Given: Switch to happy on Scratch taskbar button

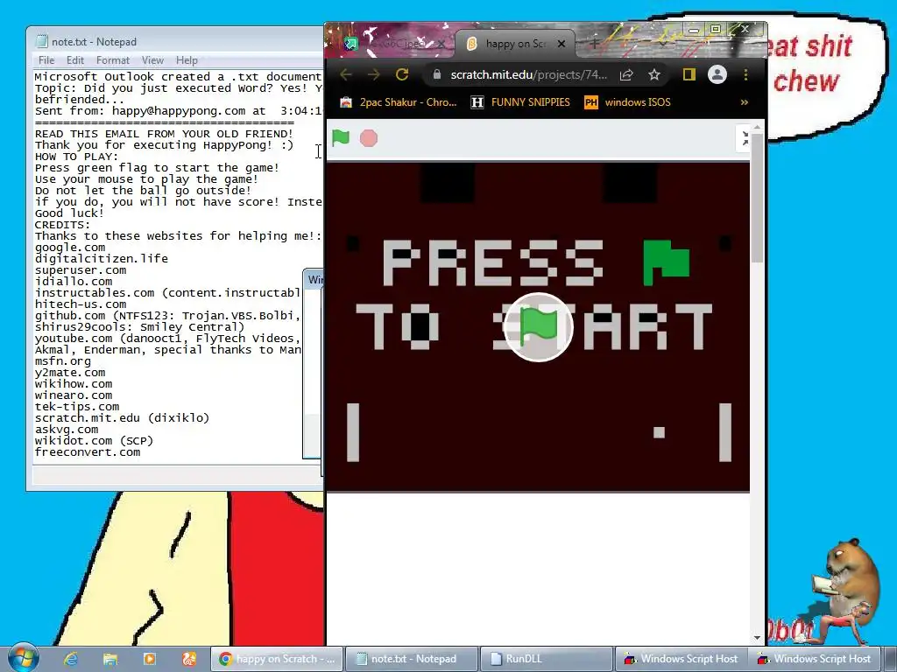Looking at the screenshot, I should [x=277, y=659].
